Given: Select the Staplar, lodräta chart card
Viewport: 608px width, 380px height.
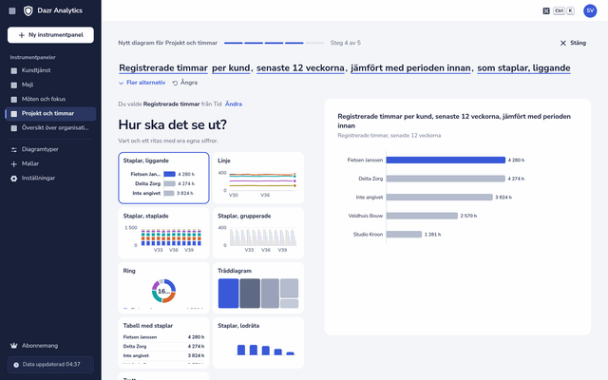Looking at the screenshot, I should point(258,343).
